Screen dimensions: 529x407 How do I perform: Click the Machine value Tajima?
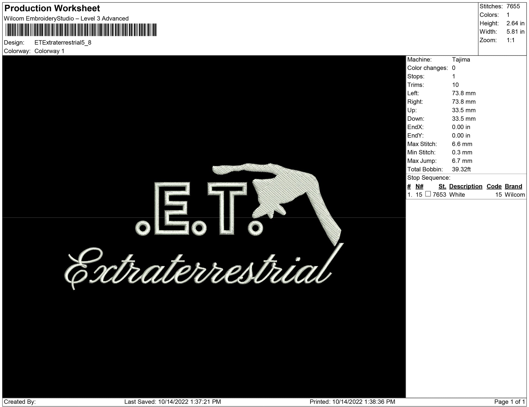(461, 60)
